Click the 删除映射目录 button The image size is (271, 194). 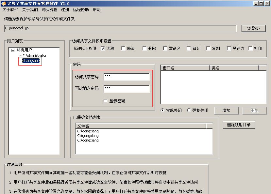(x=239, y=125)
